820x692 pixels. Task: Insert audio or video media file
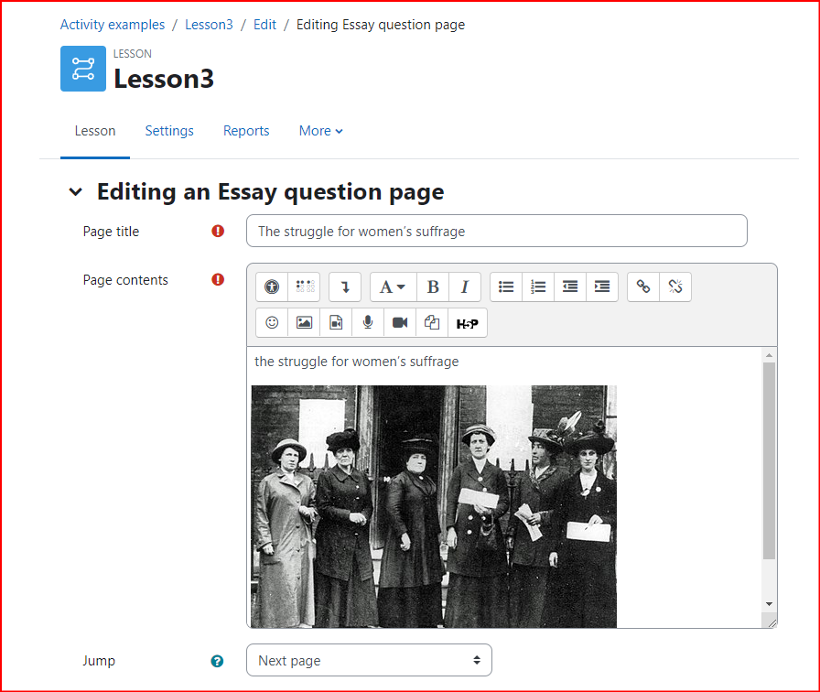coord(336,323)
